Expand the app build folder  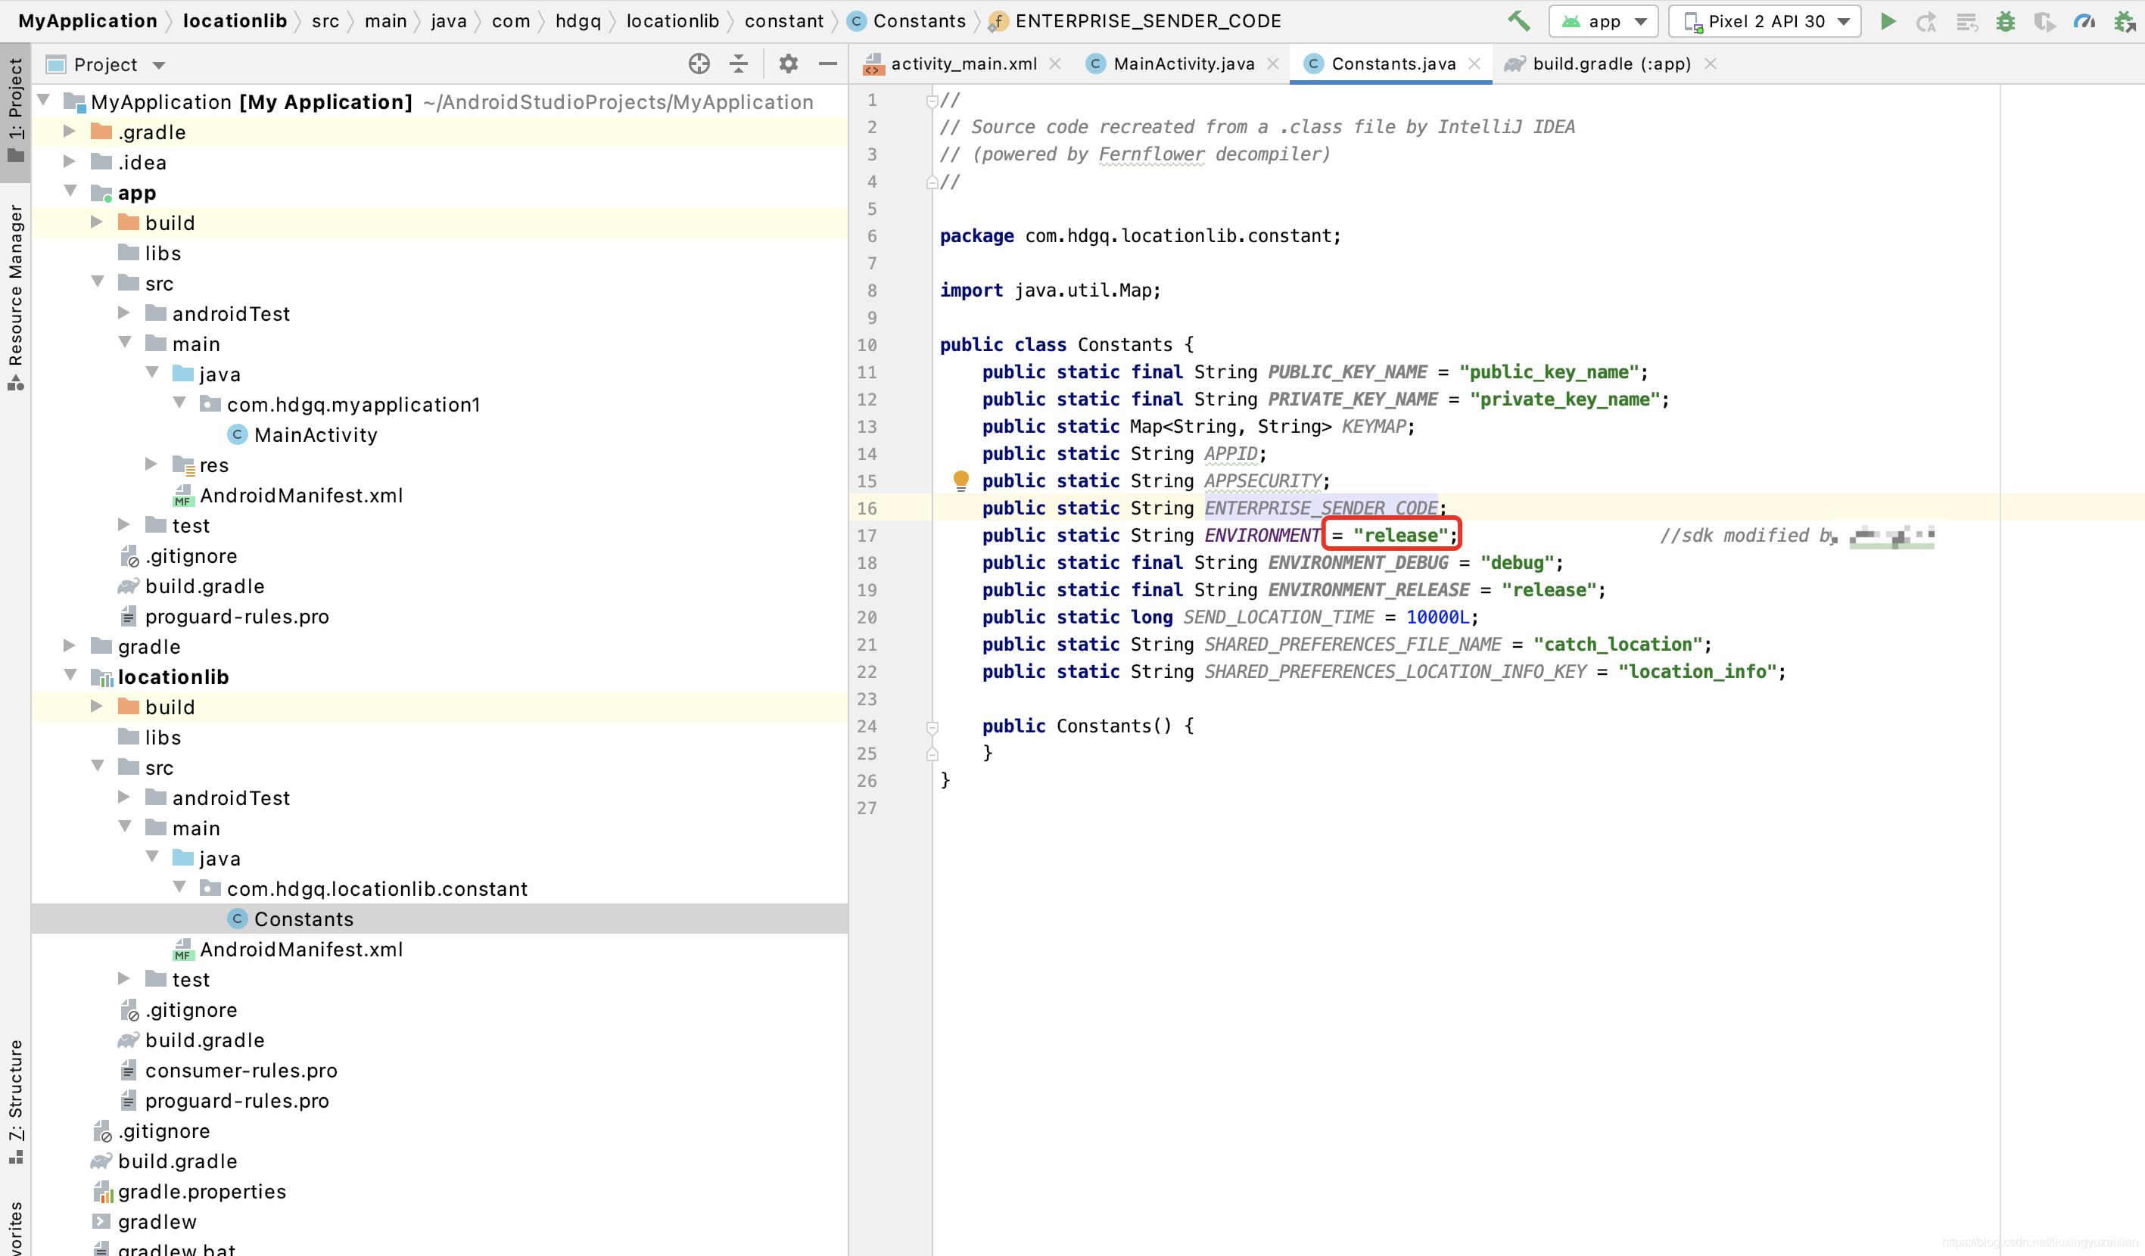(x=97, y=223)
